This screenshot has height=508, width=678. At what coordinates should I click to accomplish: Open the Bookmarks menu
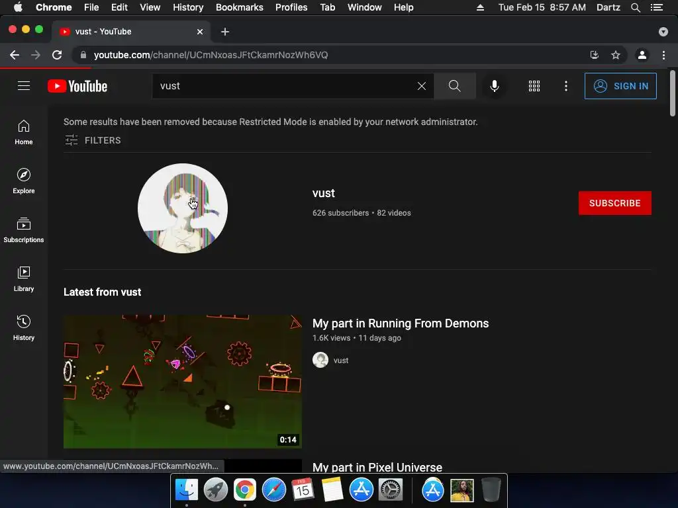(240, 7)
